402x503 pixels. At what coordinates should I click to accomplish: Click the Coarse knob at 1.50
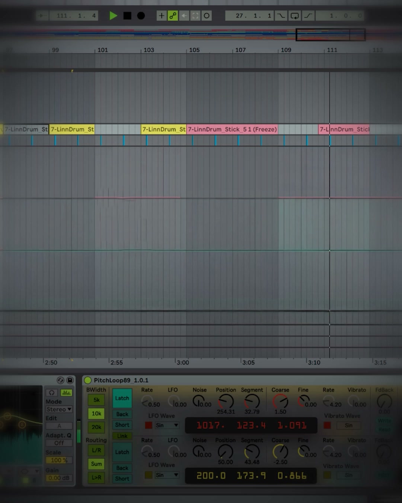pos(280,401)
